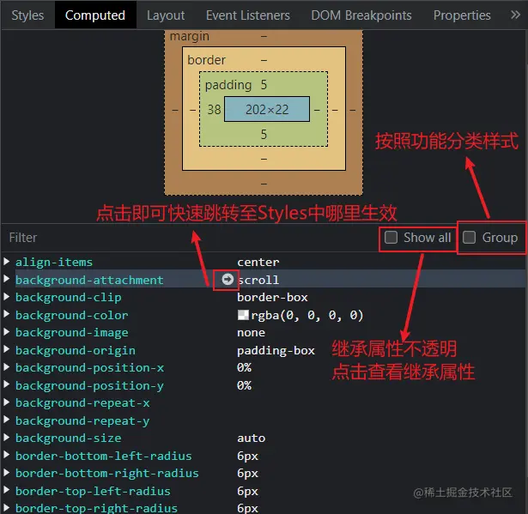Click the margin label in box model
The width and height of the screenshot is (528, 514).
[190, 36]
